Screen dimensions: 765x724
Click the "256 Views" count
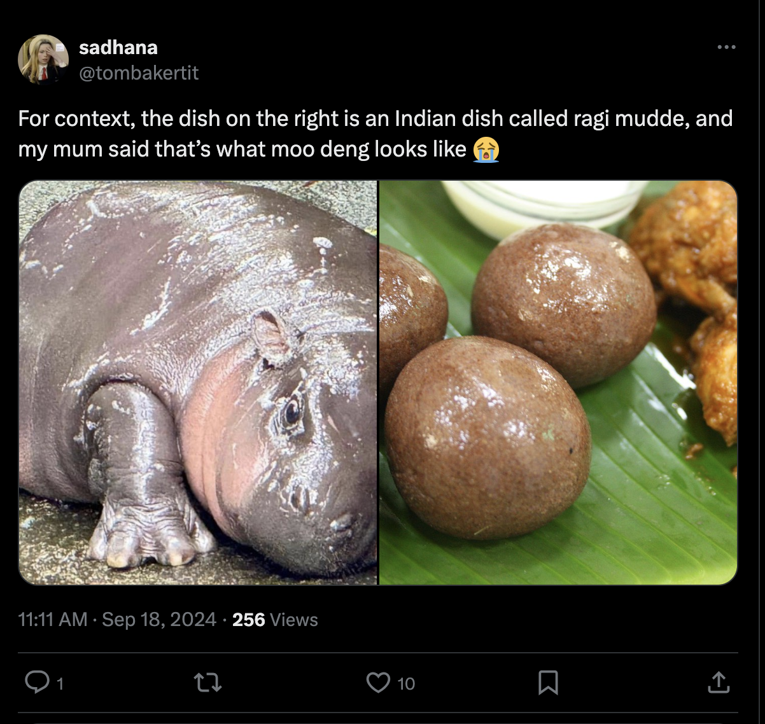[275, 620]
